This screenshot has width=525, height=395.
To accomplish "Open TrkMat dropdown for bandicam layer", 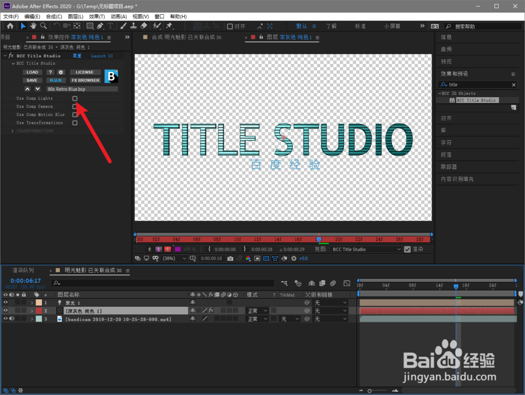I will 290,319.
